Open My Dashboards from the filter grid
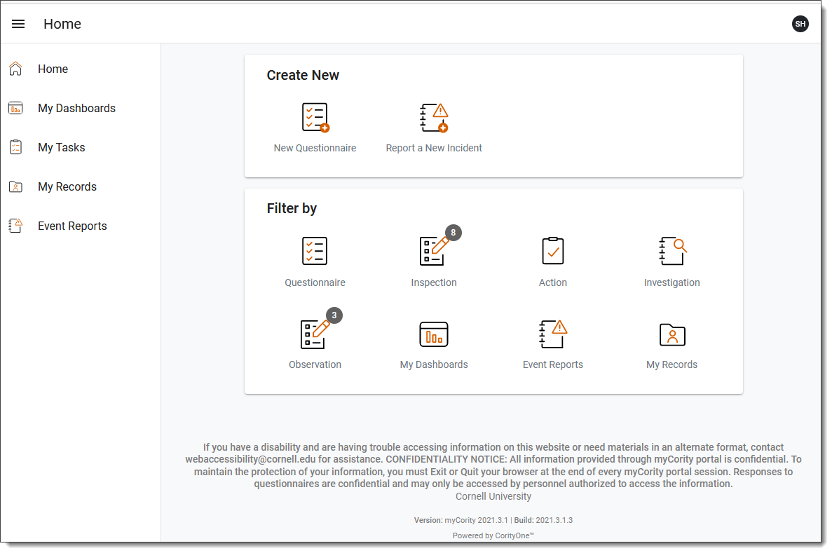Screen dimensions: 832x553 (434, 334)
